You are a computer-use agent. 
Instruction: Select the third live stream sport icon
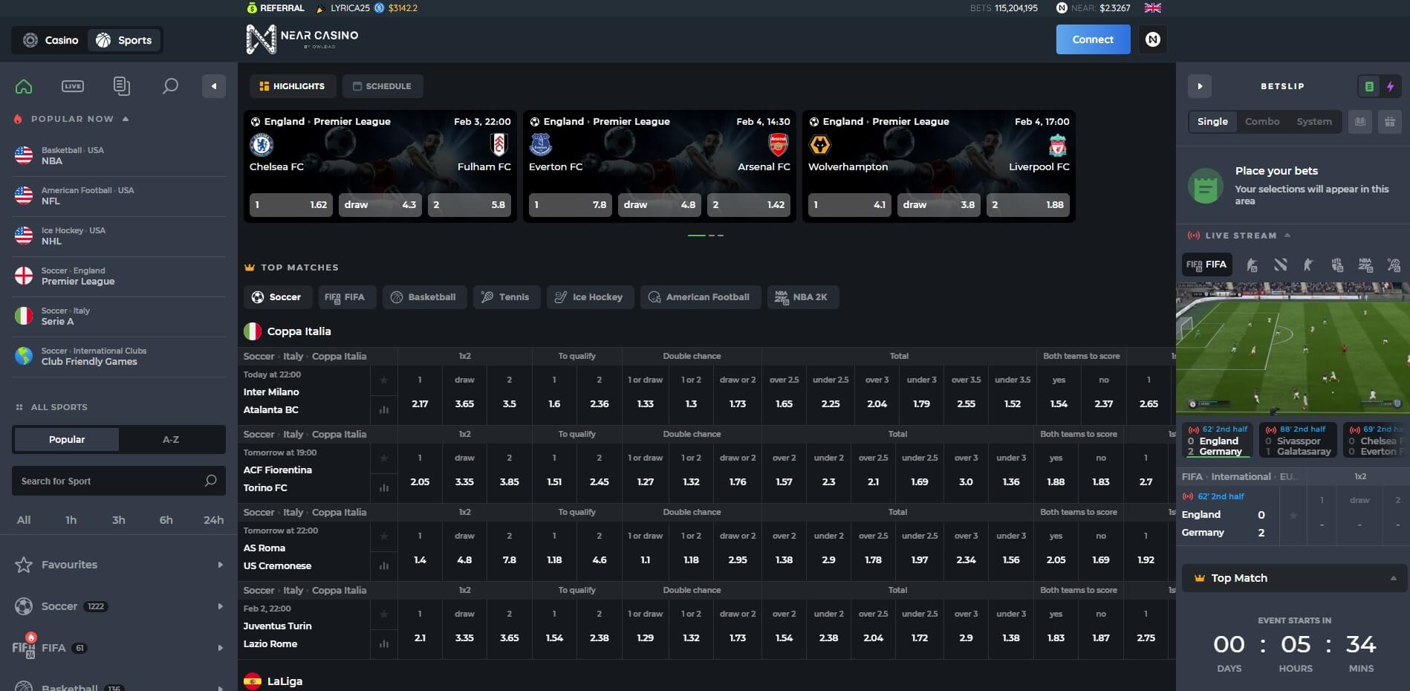[x=1280, y=265]
